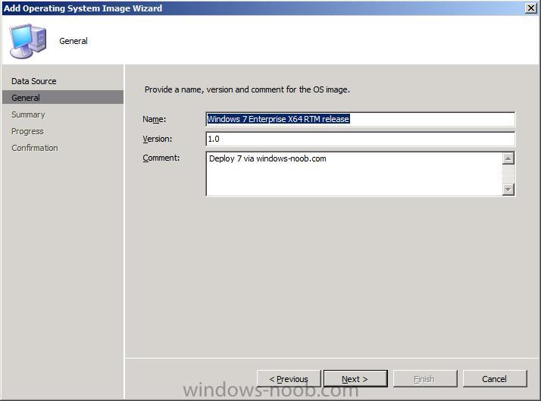Screen dimensions: 541x401
Task: Click the Name input field
Action: (x=360, y=119)
